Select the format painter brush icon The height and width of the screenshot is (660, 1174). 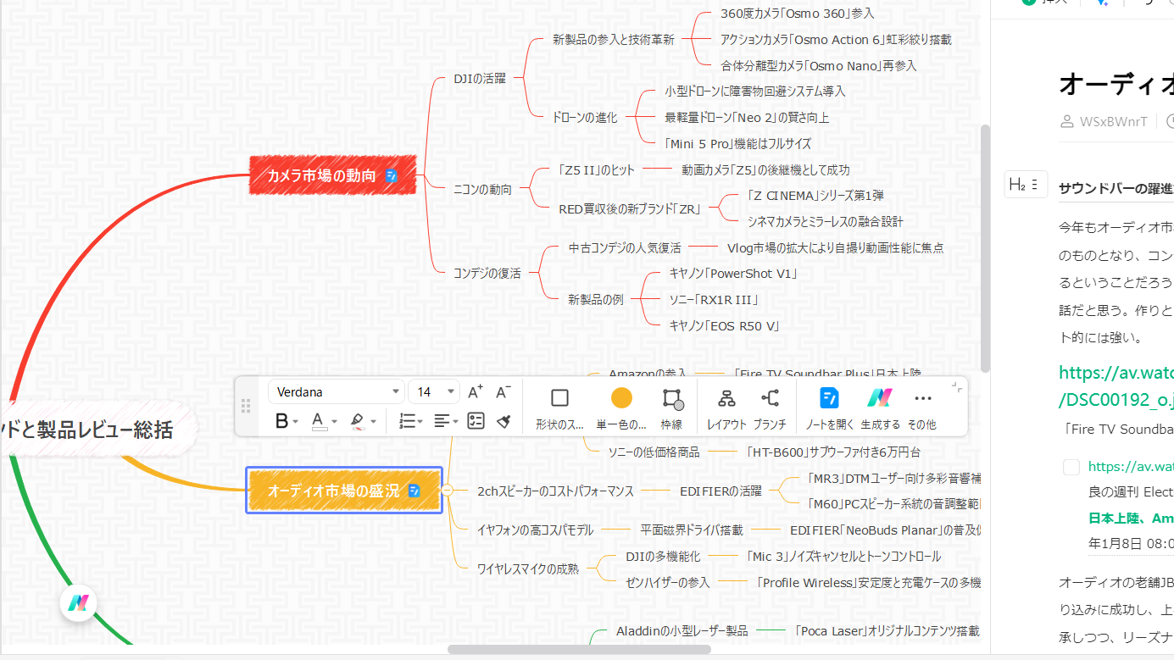(503, 421)
